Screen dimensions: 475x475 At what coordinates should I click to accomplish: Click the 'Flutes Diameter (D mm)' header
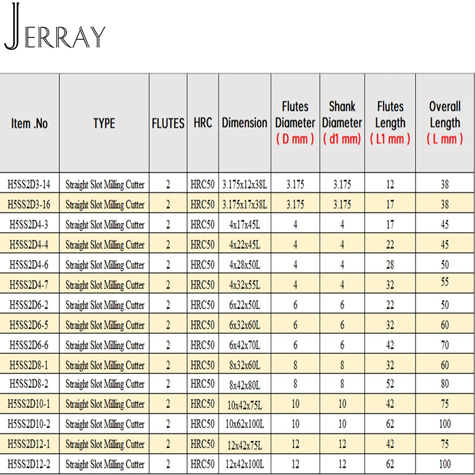pos(295,123)
